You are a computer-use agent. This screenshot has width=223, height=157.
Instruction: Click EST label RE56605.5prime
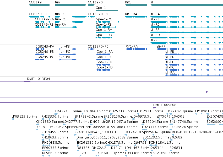click(x=55, y=153)
